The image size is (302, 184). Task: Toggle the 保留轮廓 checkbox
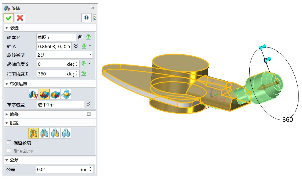9,142
